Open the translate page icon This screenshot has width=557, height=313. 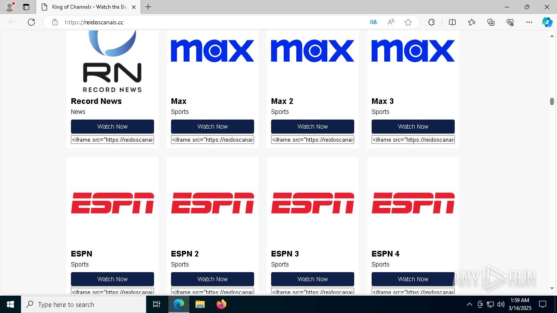pyautogui.click(x=373, y=22)
